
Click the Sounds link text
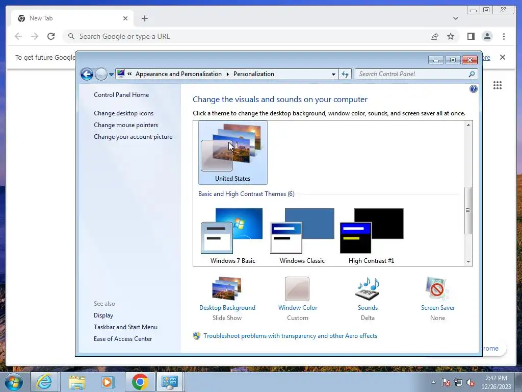click(x=368, y=308)
